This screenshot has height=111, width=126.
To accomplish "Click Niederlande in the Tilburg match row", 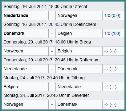I will [x=69, y=87].
